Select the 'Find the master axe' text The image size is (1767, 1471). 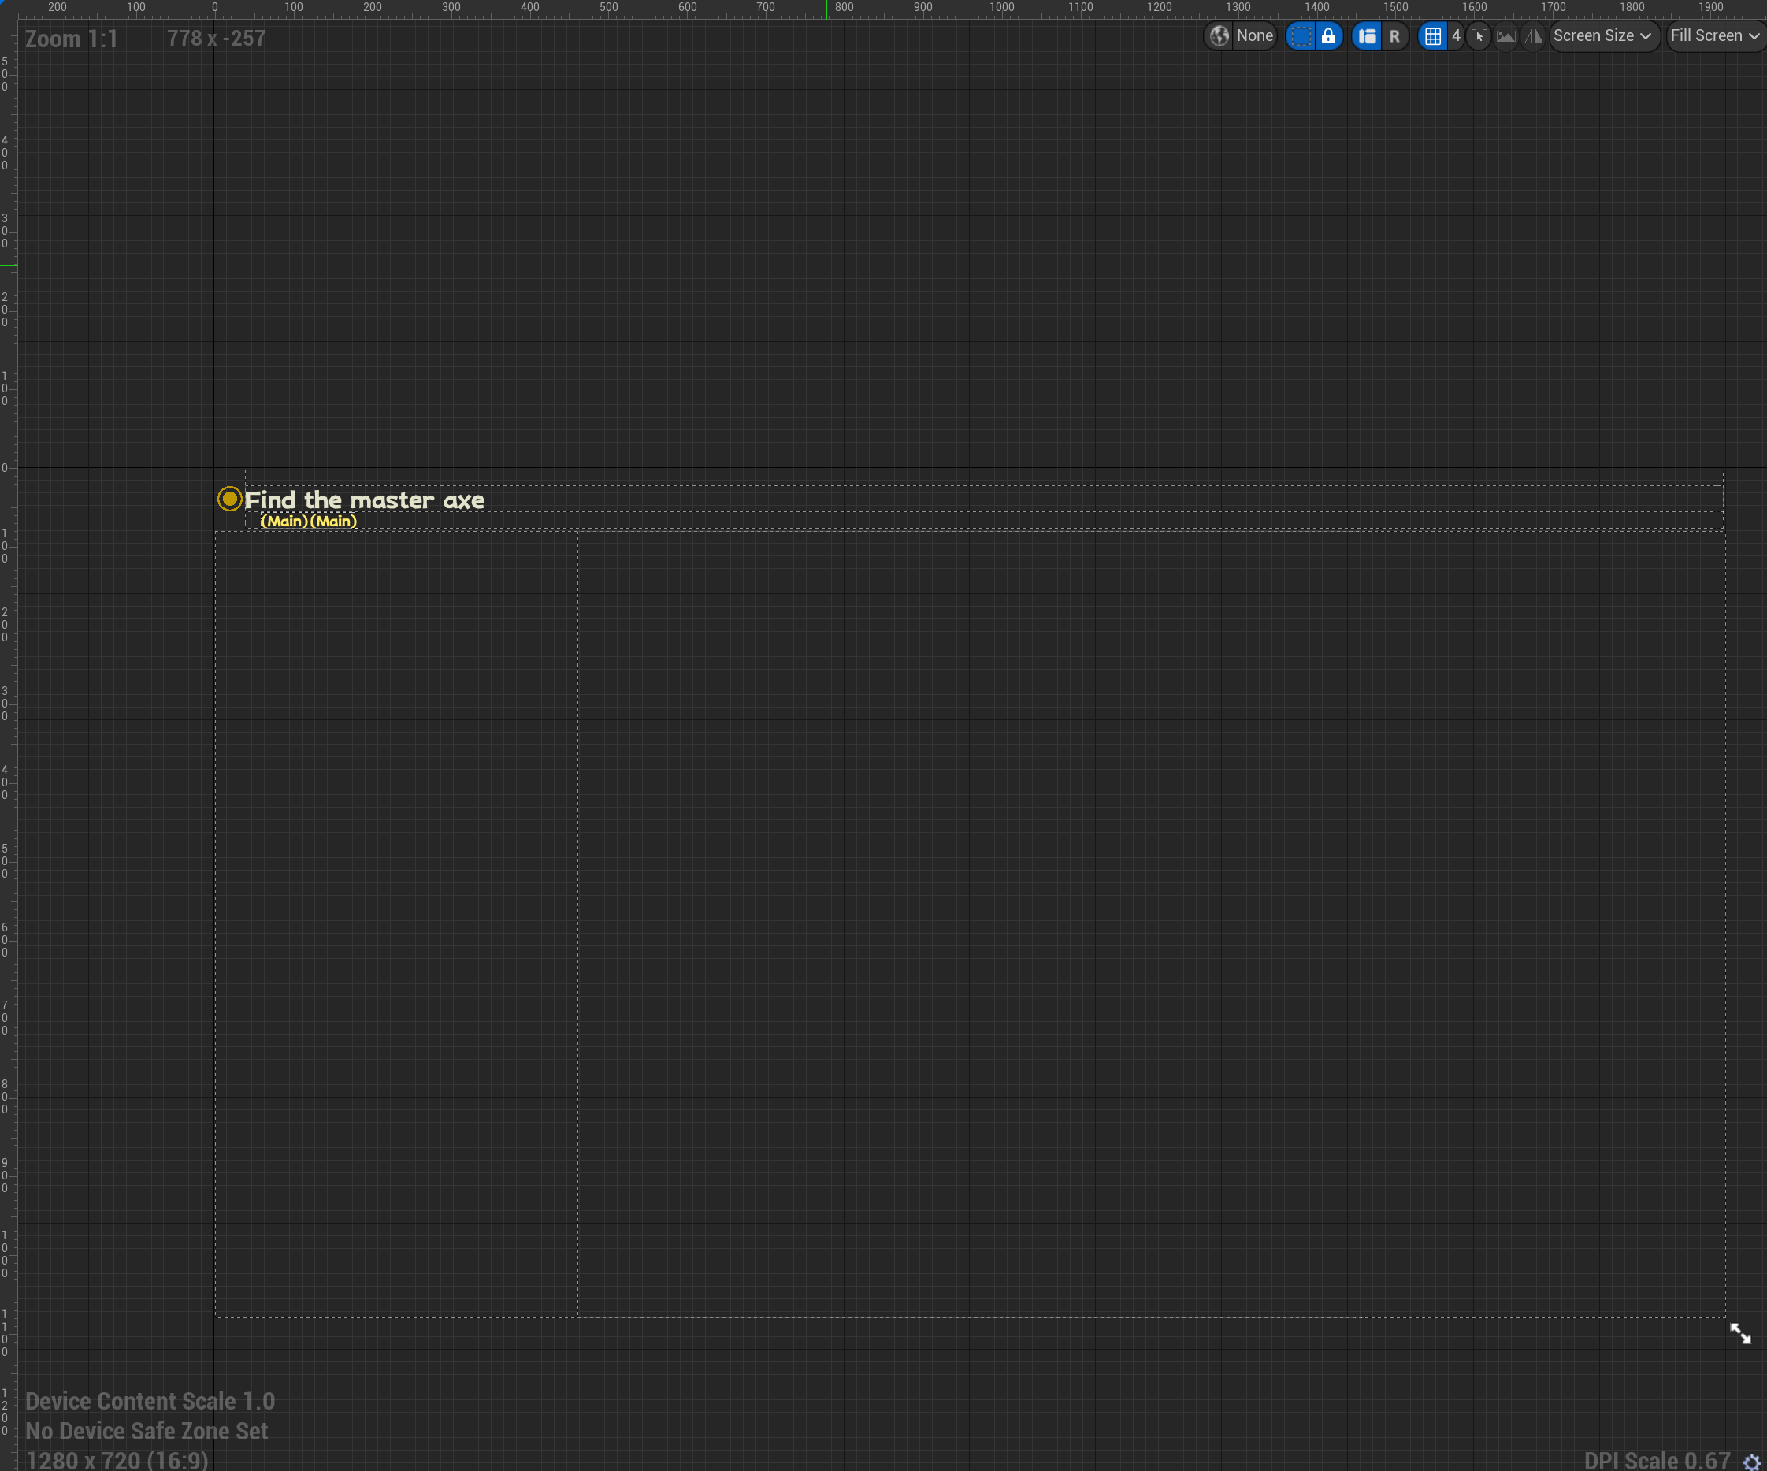point(364,500)
